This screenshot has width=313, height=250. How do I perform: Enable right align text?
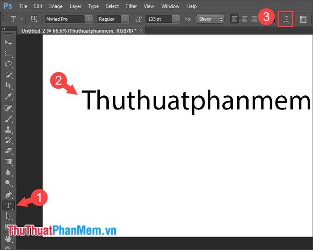tap(254, 19)
